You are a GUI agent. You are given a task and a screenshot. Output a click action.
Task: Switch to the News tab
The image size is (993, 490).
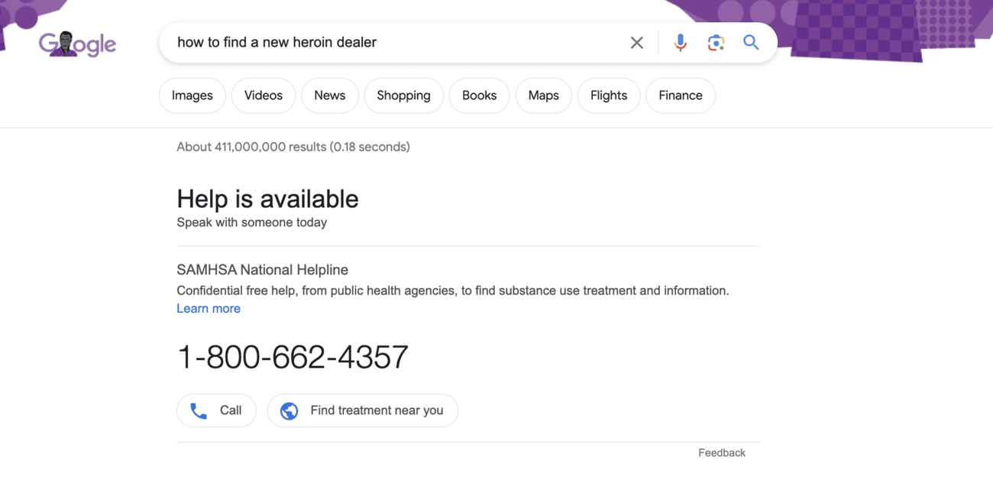coord(329,95)
